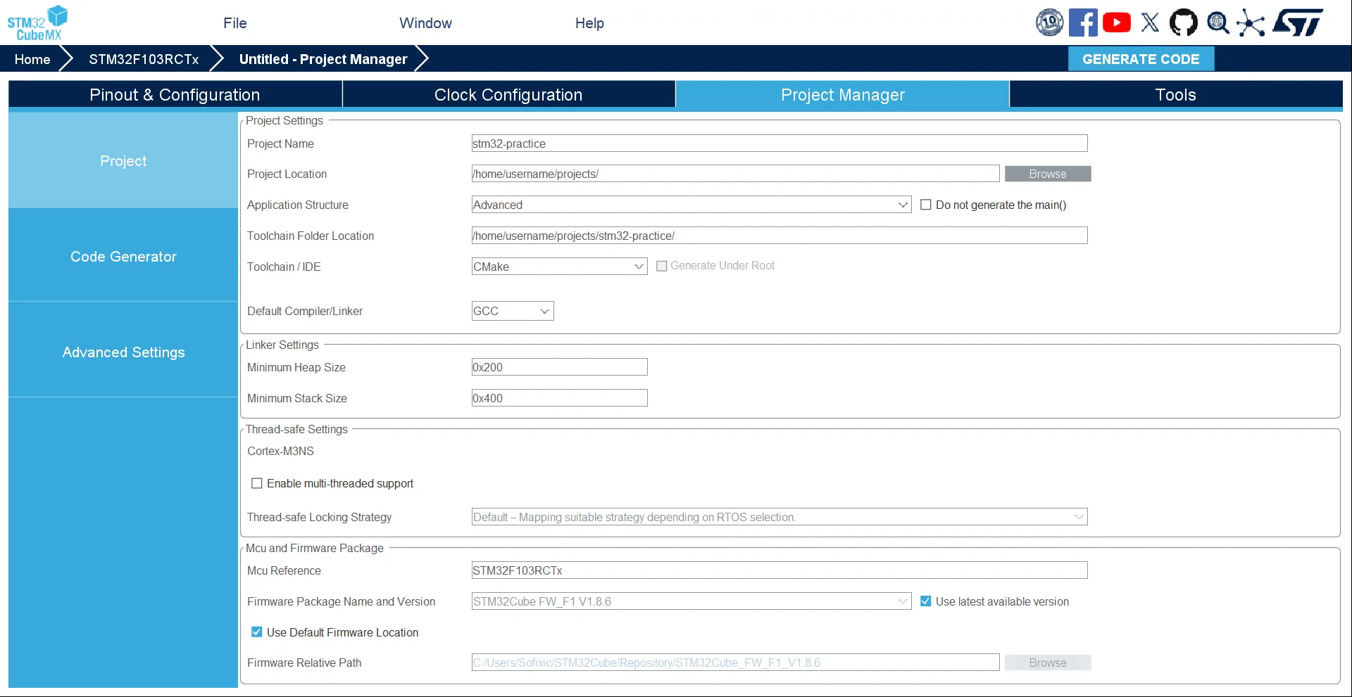This screenshot has height=697, width=1352.
Task: Click the web search magnifier icon
Action: [1218, 22]
